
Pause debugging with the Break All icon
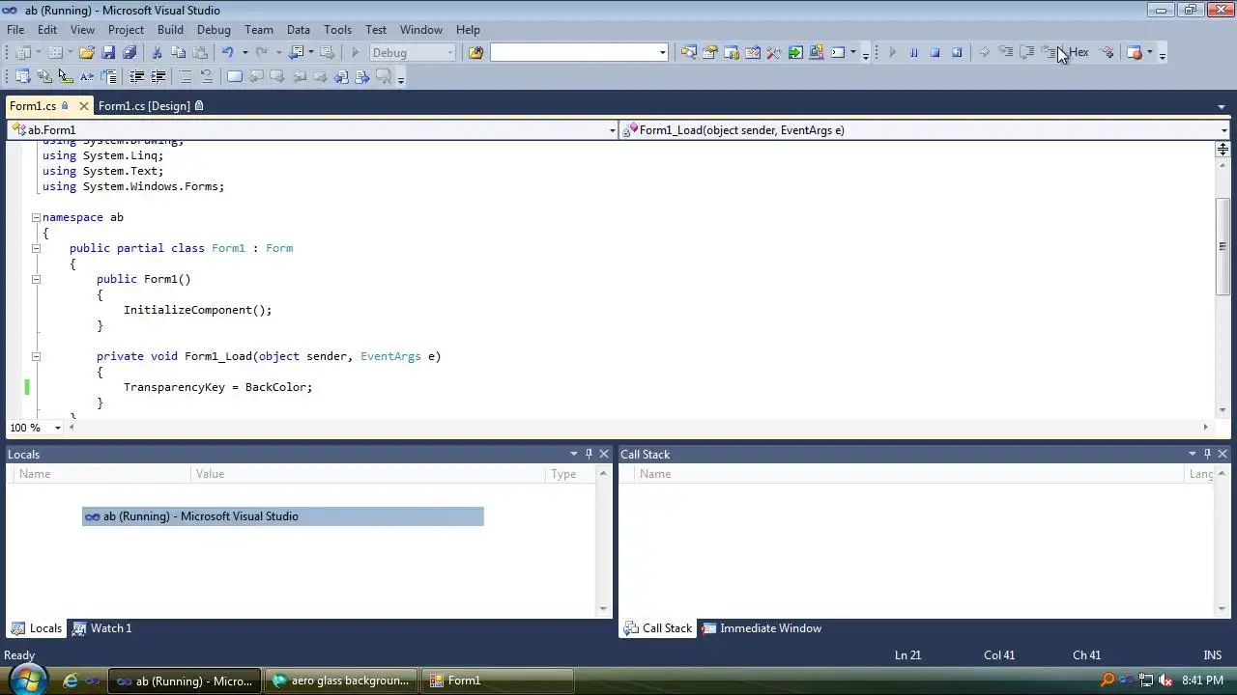point(913,52)
